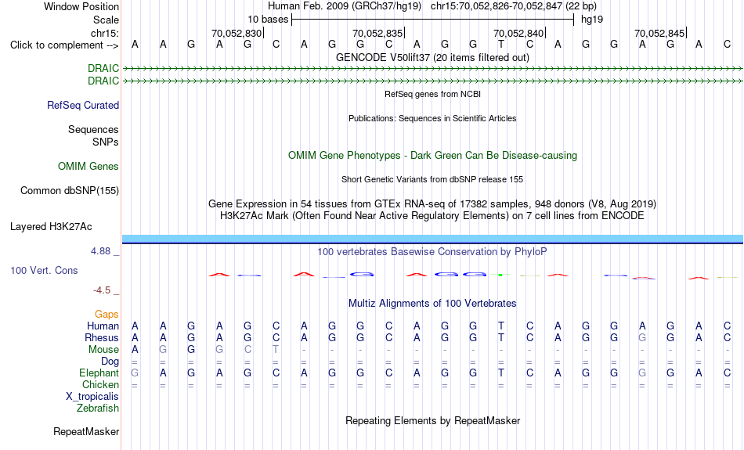Screen dimensions: 744x450
Task: Click the lower DRAIC gene label
Action: (103, 81)
